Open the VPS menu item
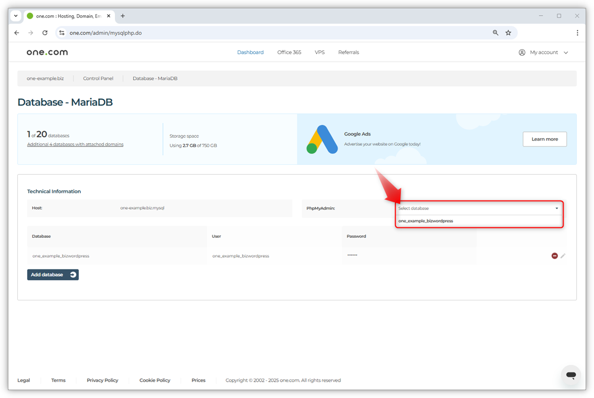Image resolution: width=594 pixels, height=398 pixels. point(320,52)
